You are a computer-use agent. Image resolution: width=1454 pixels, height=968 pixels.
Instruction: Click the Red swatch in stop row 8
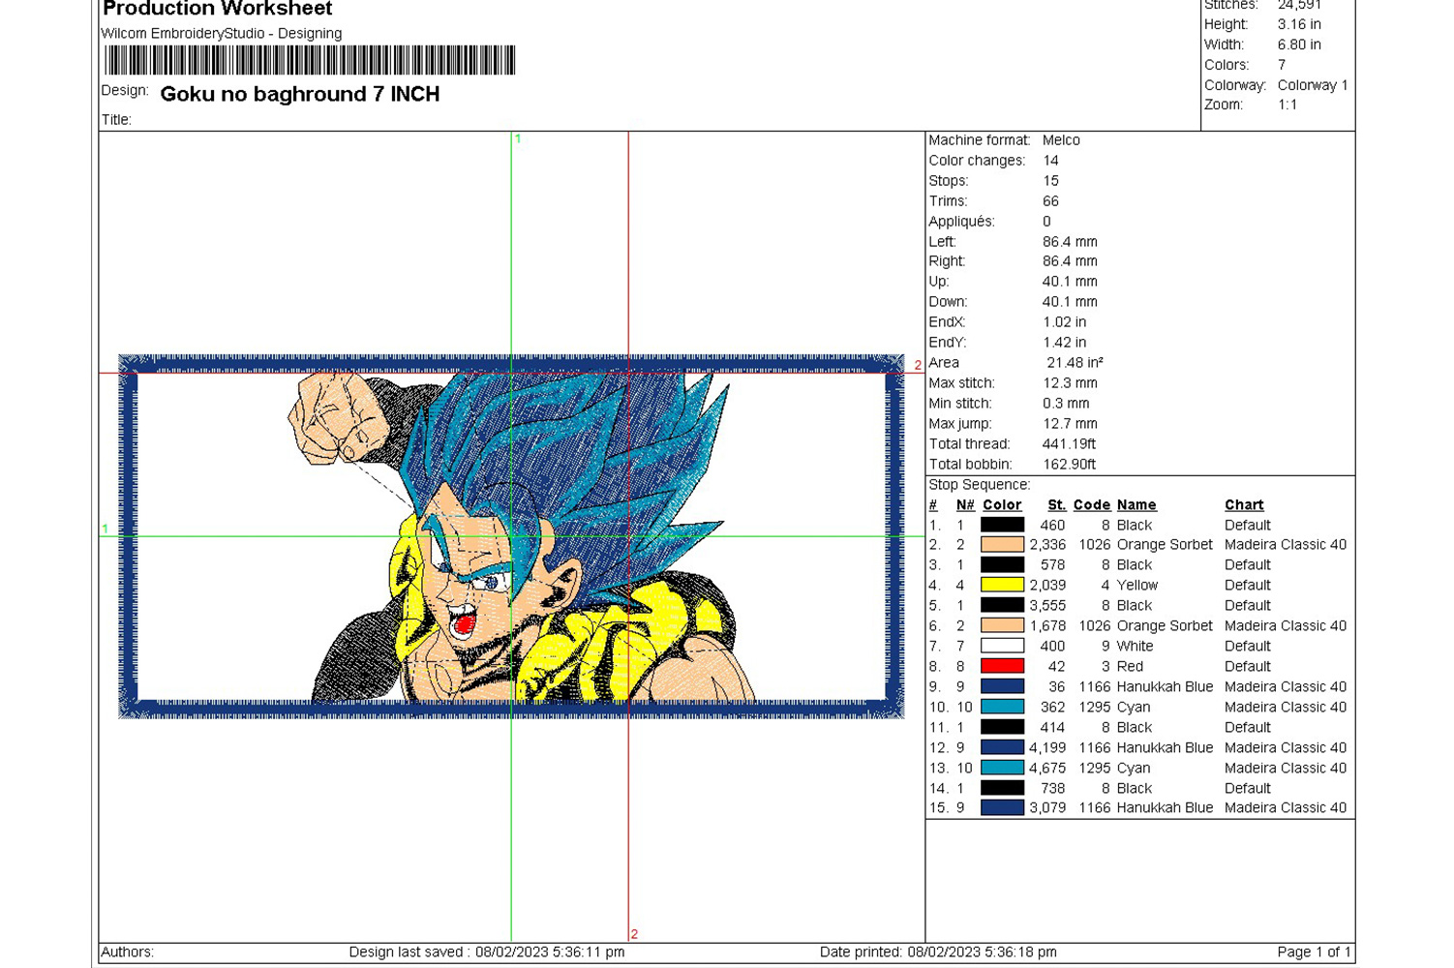[x=1002, y=667]
